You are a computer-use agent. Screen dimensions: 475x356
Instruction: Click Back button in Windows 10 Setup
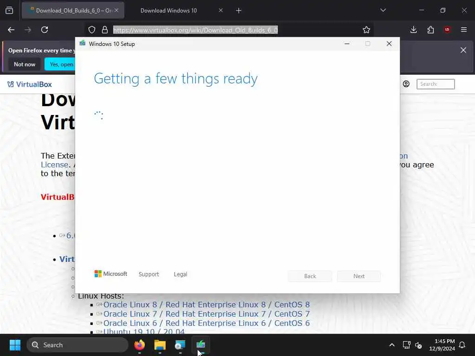click(x=310, y=276)
